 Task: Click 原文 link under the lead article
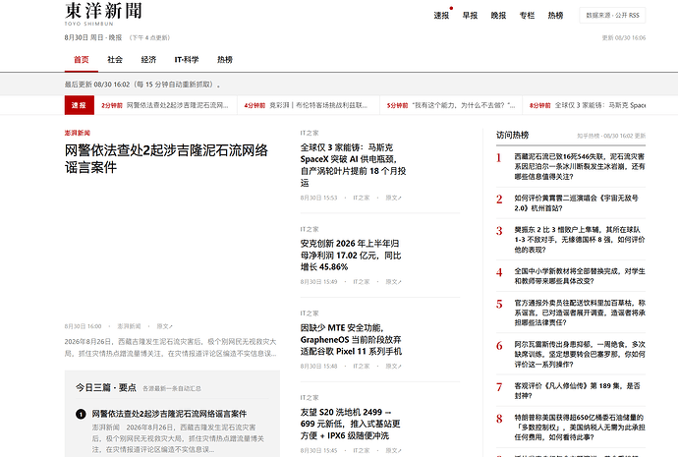point(164,326)
